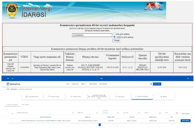
Task: Click the search magnifier in top bar
Action: (x=188, y=79)
